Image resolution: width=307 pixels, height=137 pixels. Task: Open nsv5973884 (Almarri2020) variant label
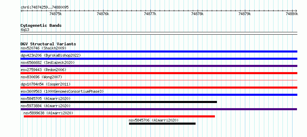46,106
